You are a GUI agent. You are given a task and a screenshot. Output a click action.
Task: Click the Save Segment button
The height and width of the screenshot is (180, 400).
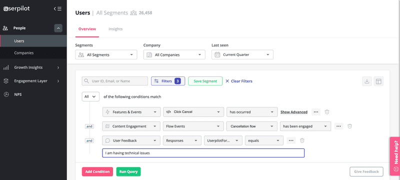click(205, 81)
